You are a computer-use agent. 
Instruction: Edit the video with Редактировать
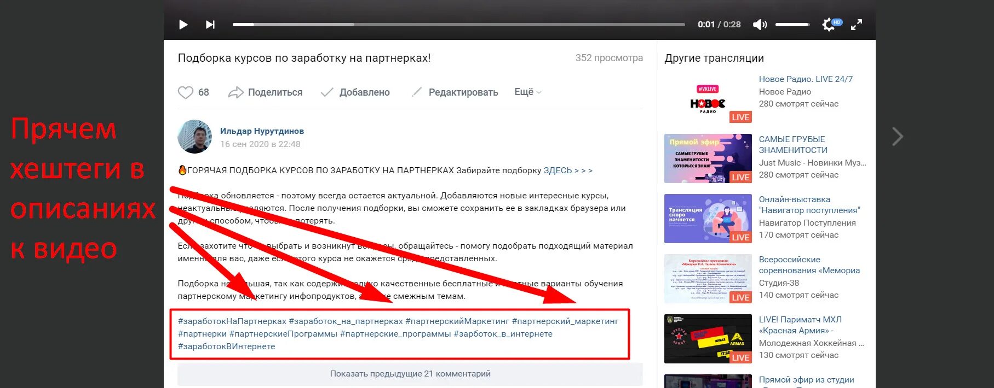pos(455,92)
